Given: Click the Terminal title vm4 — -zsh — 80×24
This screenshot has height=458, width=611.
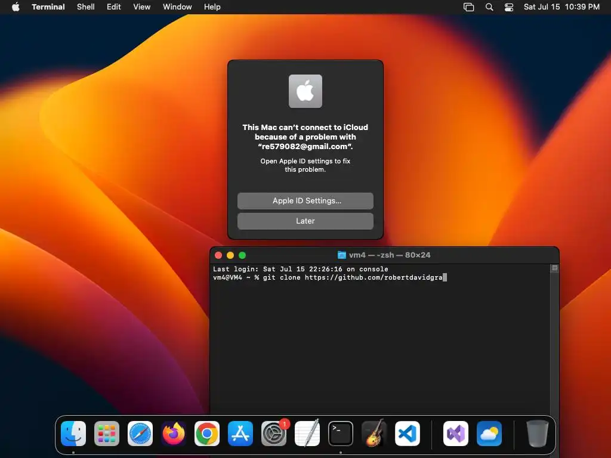Looking at the screenshot, I should click(390, 255).
